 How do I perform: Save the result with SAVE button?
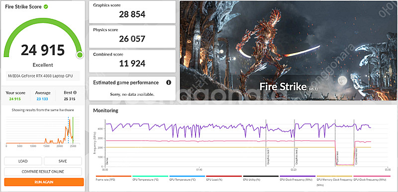[x=63, y=161]
